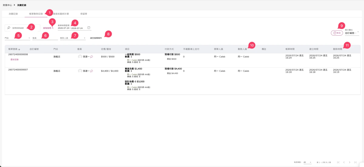The height and width of the screenshot is (167, 364).
Task: Go to last page of results
Action: (356, 162)
